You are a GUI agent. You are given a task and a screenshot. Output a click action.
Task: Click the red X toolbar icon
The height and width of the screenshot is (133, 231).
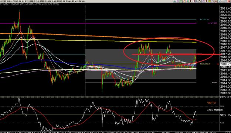click(229, 1)
